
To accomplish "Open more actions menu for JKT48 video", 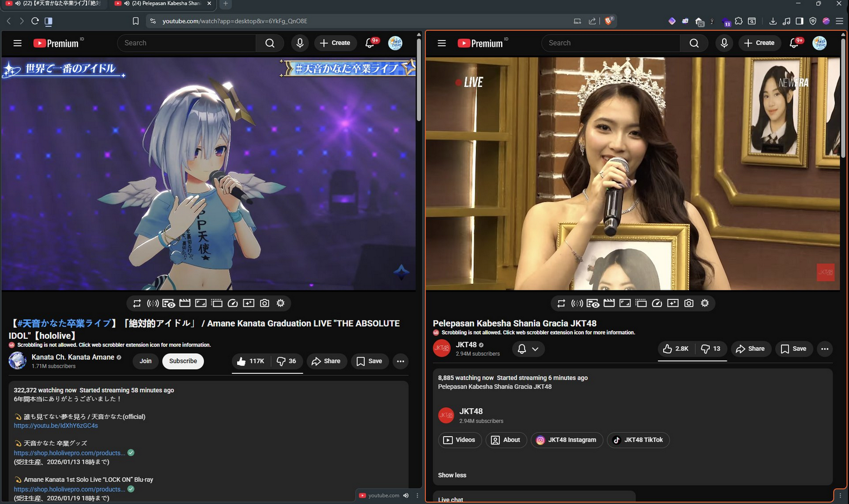I will tap(825, 349).
